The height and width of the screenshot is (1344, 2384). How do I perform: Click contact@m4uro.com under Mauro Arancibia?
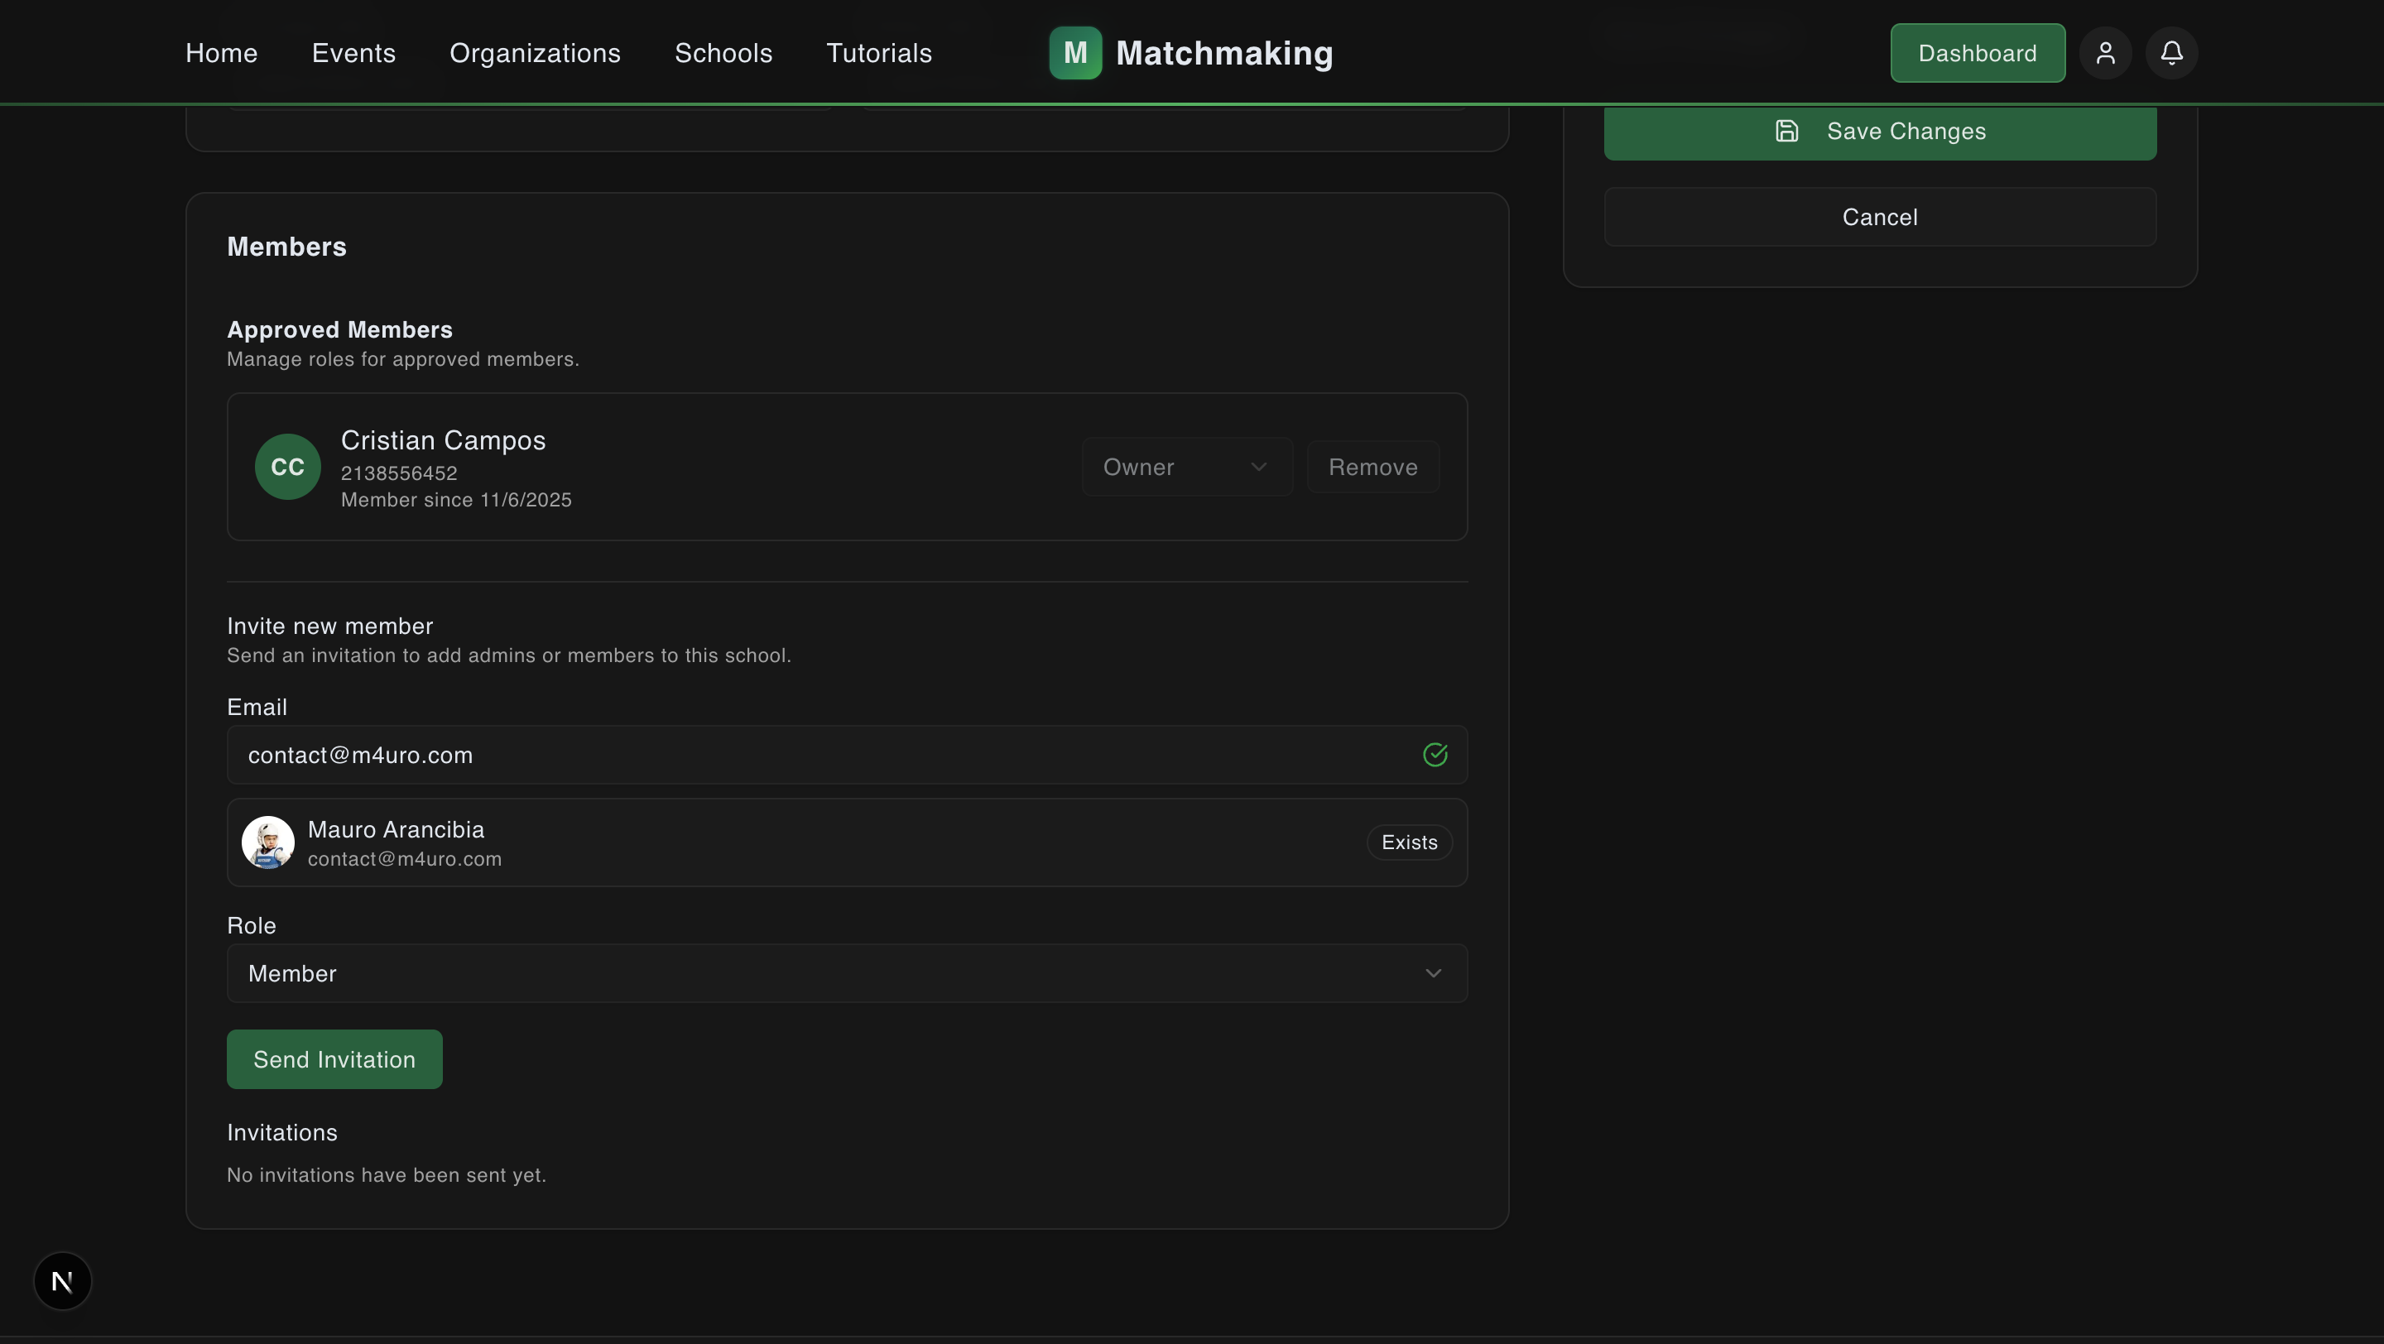(x=405, y=859)
